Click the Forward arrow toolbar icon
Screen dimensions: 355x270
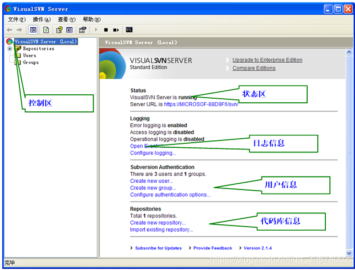coord(19,30)
